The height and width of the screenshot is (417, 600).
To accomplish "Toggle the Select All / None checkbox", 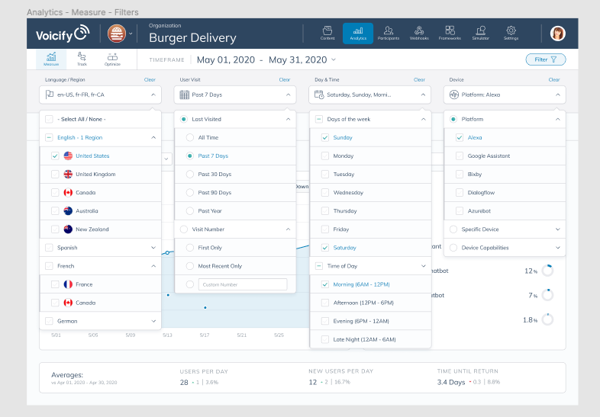I will [x=49, y=119].
